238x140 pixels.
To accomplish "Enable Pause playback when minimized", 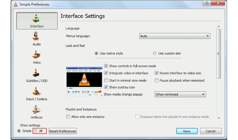I will click(156, 80).
